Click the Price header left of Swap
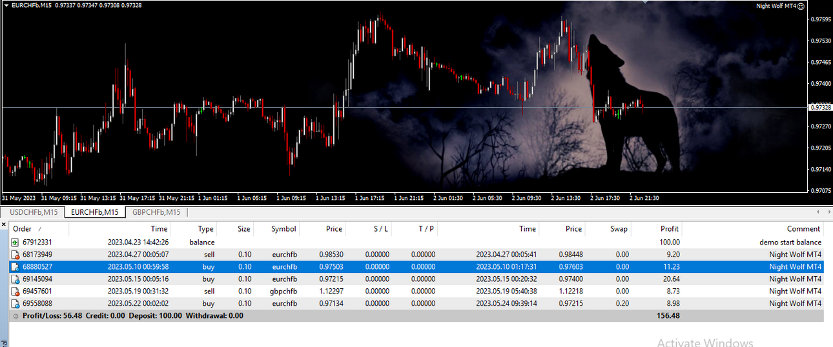 tap(562, 229)
